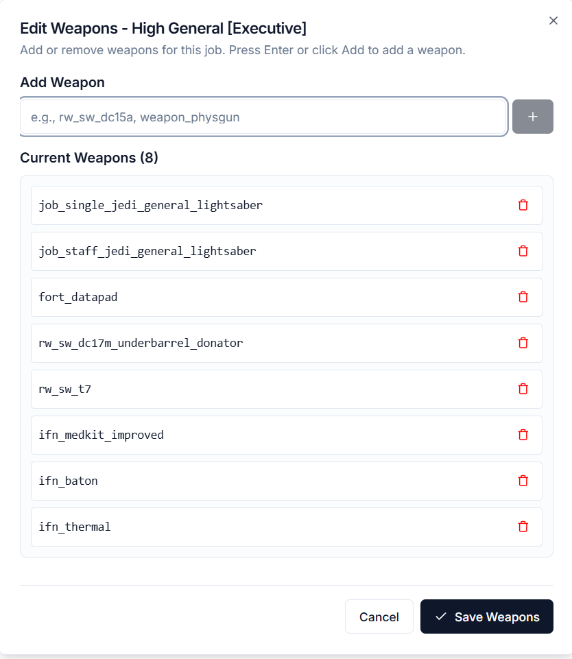The width and height of the screenshot is (572, 659).
Task: Delete fort_datapad with its trash icon
Action: coord(523,297)
